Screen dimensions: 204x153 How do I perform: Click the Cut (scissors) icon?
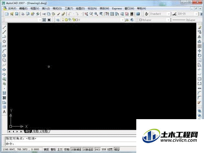point(44,14)
